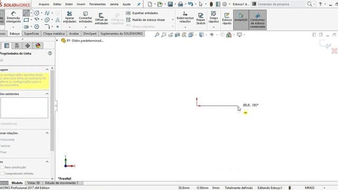Select the Straight Slot tool

click(x=26, y=27)
